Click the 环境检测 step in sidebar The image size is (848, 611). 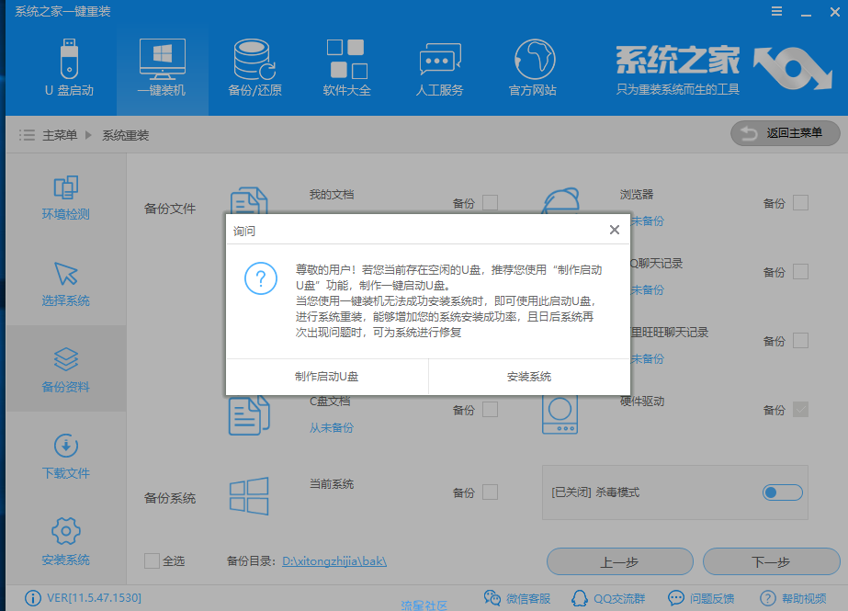(66, 197)
